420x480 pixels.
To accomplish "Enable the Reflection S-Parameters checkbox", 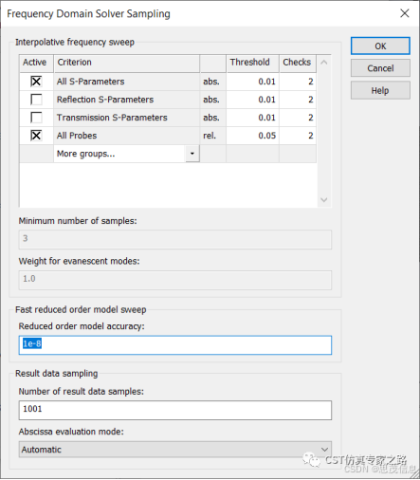I will point(36,100).
